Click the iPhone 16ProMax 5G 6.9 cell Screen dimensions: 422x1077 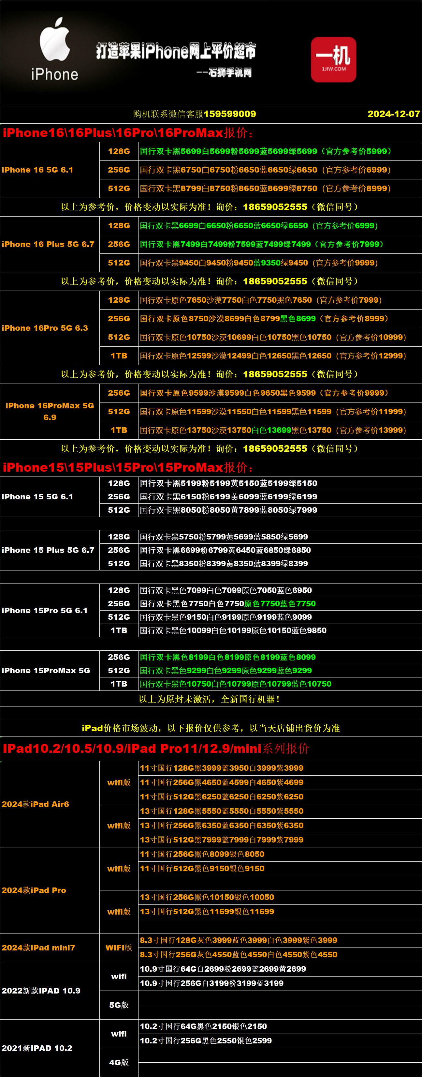coord(50,411)
